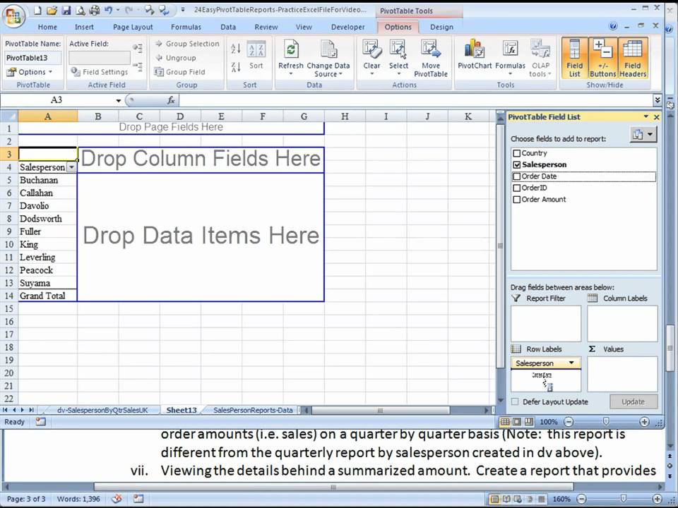
Task: Undo the last action with the Undo arrow
Action: coord(109,9)
